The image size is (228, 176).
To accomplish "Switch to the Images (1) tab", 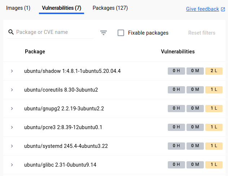I will tap(18, 8).
